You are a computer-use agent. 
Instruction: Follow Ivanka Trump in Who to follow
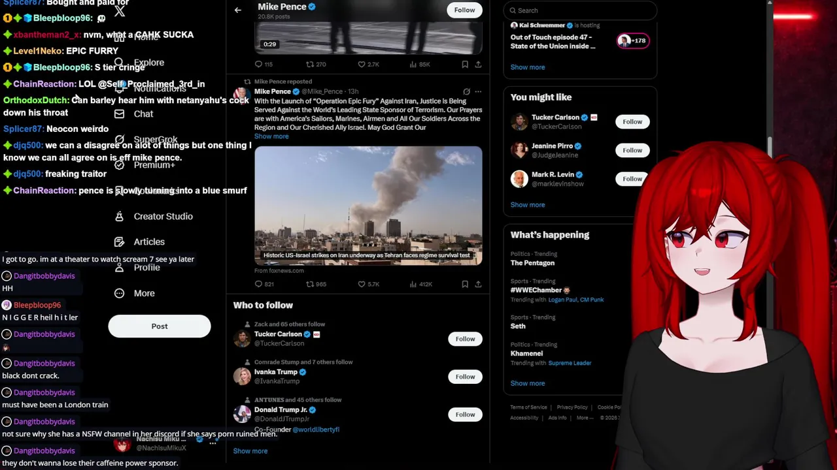(x=465, y=377)
